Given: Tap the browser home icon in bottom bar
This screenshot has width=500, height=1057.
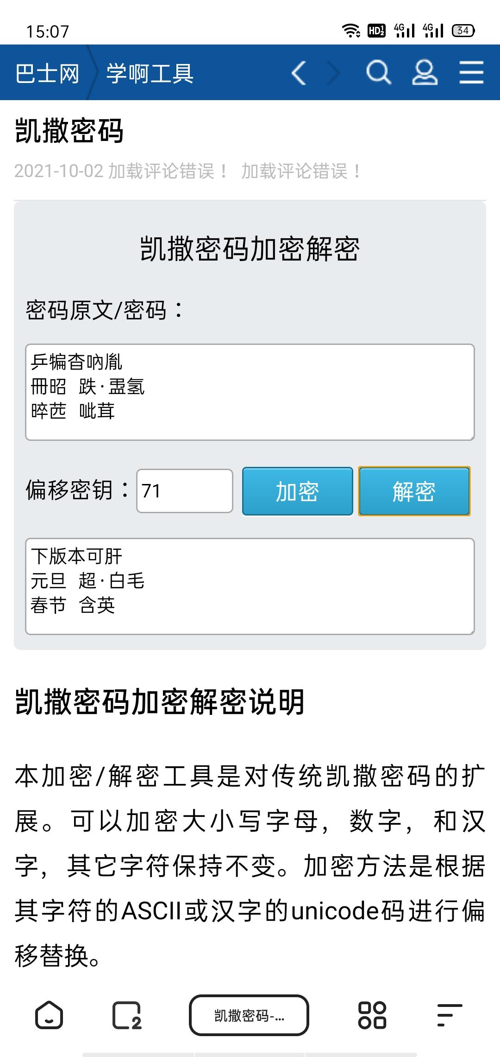Looking at the screenshot, I should [49, 1015].
